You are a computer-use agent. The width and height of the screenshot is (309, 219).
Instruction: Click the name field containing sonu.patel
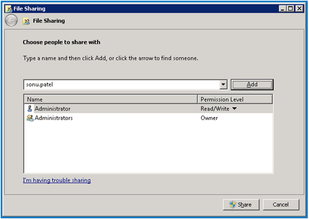click(121, 84)
